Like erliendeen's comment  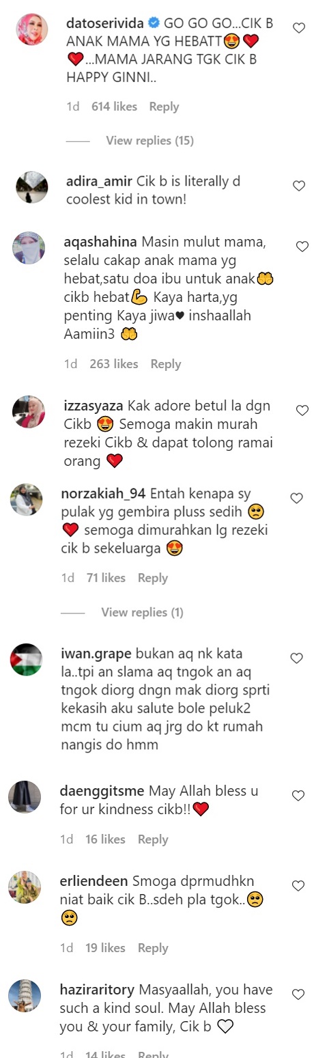click(298, 886)
